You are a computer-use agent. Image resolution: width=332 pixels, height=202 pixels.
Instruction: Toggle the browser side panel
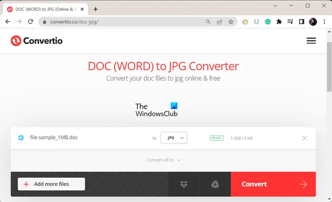[302, 22]
